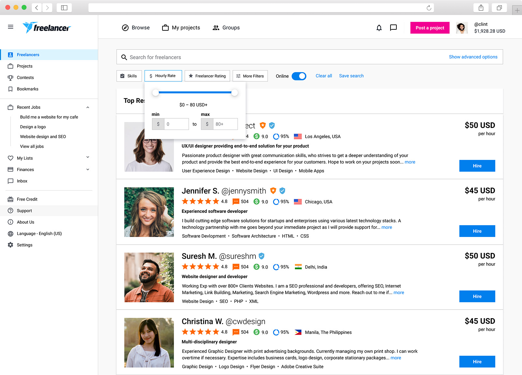The height and width of the screenshot is (375, 522).
Task: Click browser forward arrow
Action: pos(47,8)
